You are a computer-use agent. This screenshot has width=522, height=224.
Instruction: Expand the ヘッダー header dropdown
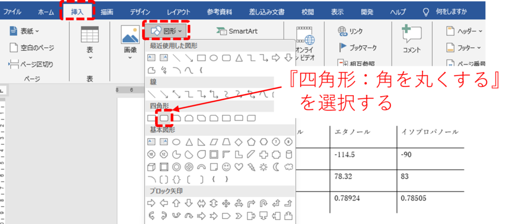pos(463,31)
